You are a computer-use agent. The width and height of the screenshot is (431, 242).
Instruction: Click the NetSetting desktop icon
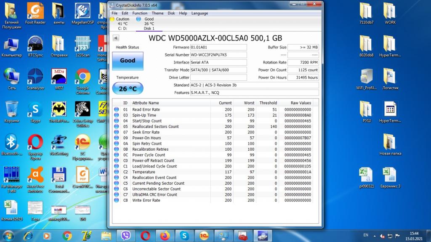point(59,145)
